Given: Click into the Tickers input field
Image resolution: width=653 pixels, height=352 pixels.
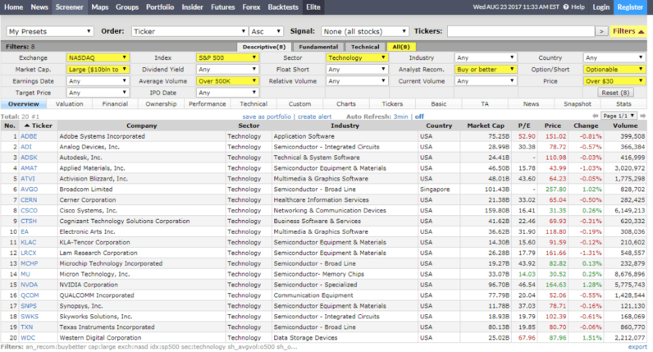Looking at the screenshot, I should coord(521,31).
